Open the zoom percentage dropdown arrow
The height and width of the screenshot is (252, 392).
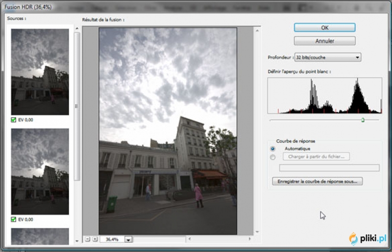pyautogui.click(x=128, y=239)
